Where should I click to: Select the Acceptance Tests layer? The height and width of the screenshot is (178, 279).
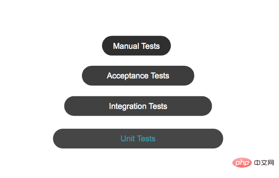pyautogui.click(x=138, y=76)
